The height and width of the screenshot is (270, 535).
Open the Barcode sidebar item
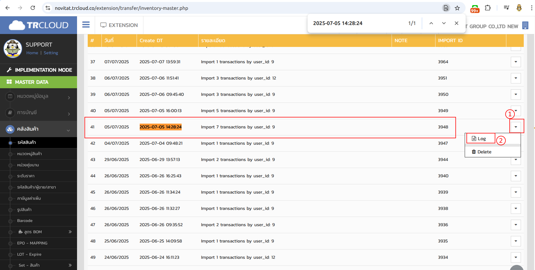(25, 221)
